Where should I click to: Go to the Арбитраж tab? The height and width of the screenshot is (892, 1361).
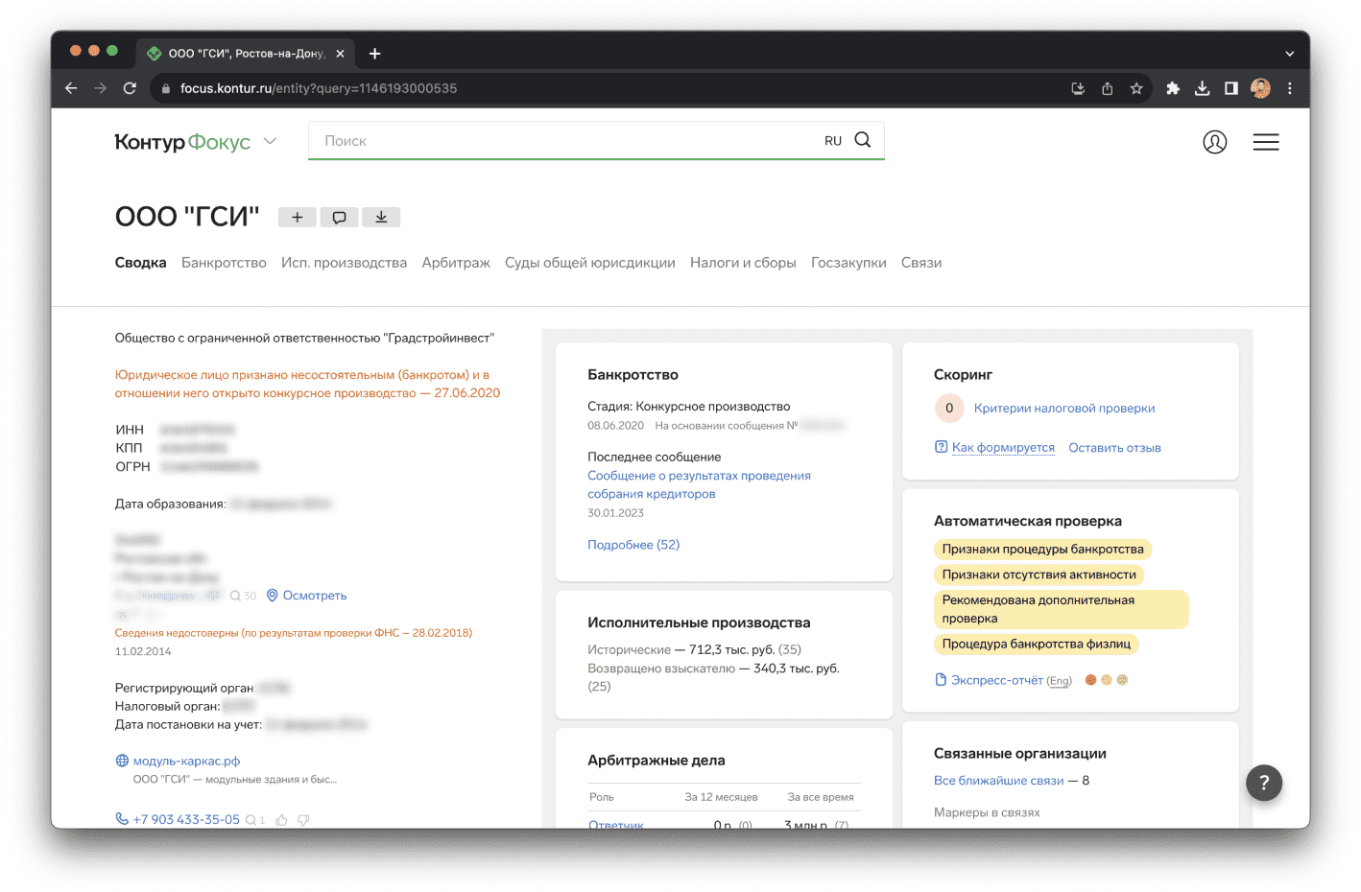(x=456, y=263)
